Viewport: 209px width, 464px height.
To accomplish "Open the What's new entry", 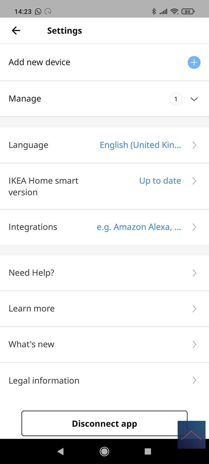I will [x=31, y=345].
